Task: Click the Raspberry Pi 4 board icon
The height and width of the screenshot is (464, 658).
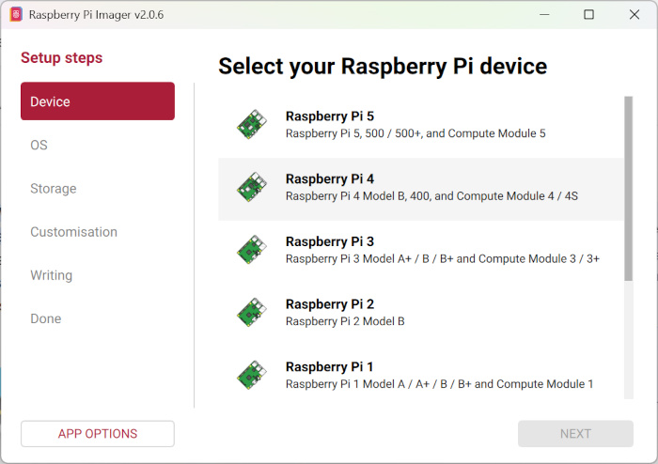Action: click(x=251, y=188)
